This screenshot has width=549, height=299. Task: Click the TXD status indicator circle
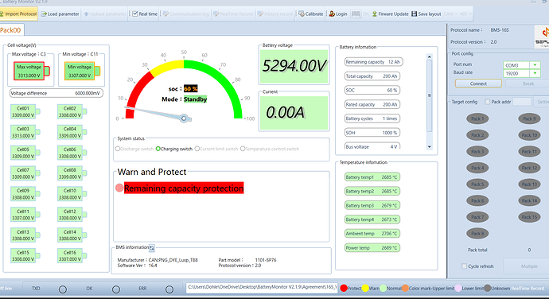coord(63,289)
